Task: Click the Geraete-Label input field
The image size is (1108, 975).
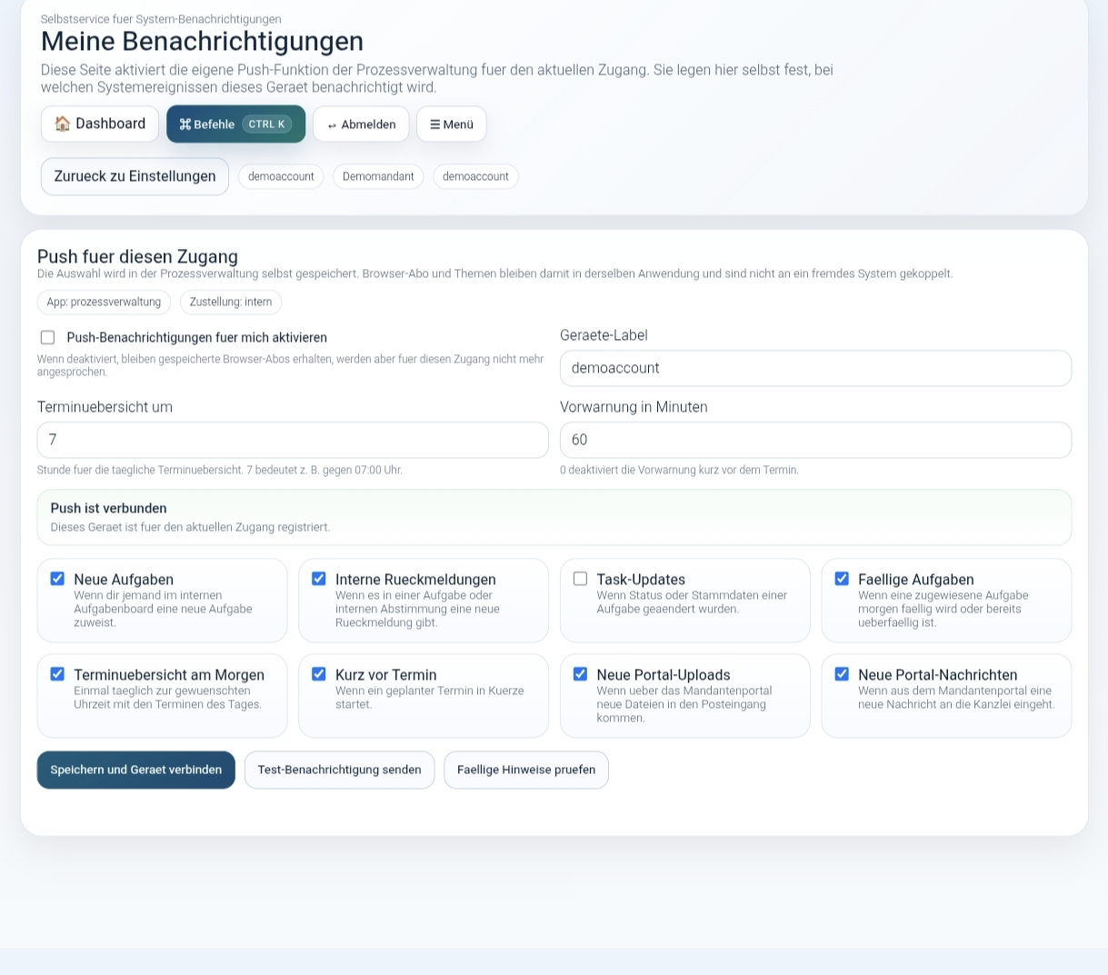Action: (x=815, y=368)
